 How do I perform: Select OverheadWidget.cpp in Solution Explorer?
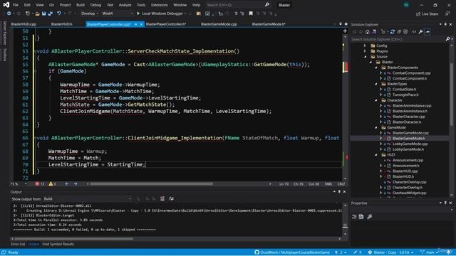pyautogui.click(x=409, y=193)
